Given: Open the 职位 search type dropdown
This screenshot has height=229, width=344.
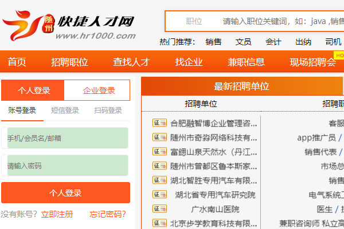Looking at the screenshot, I should tap(194, 21).
